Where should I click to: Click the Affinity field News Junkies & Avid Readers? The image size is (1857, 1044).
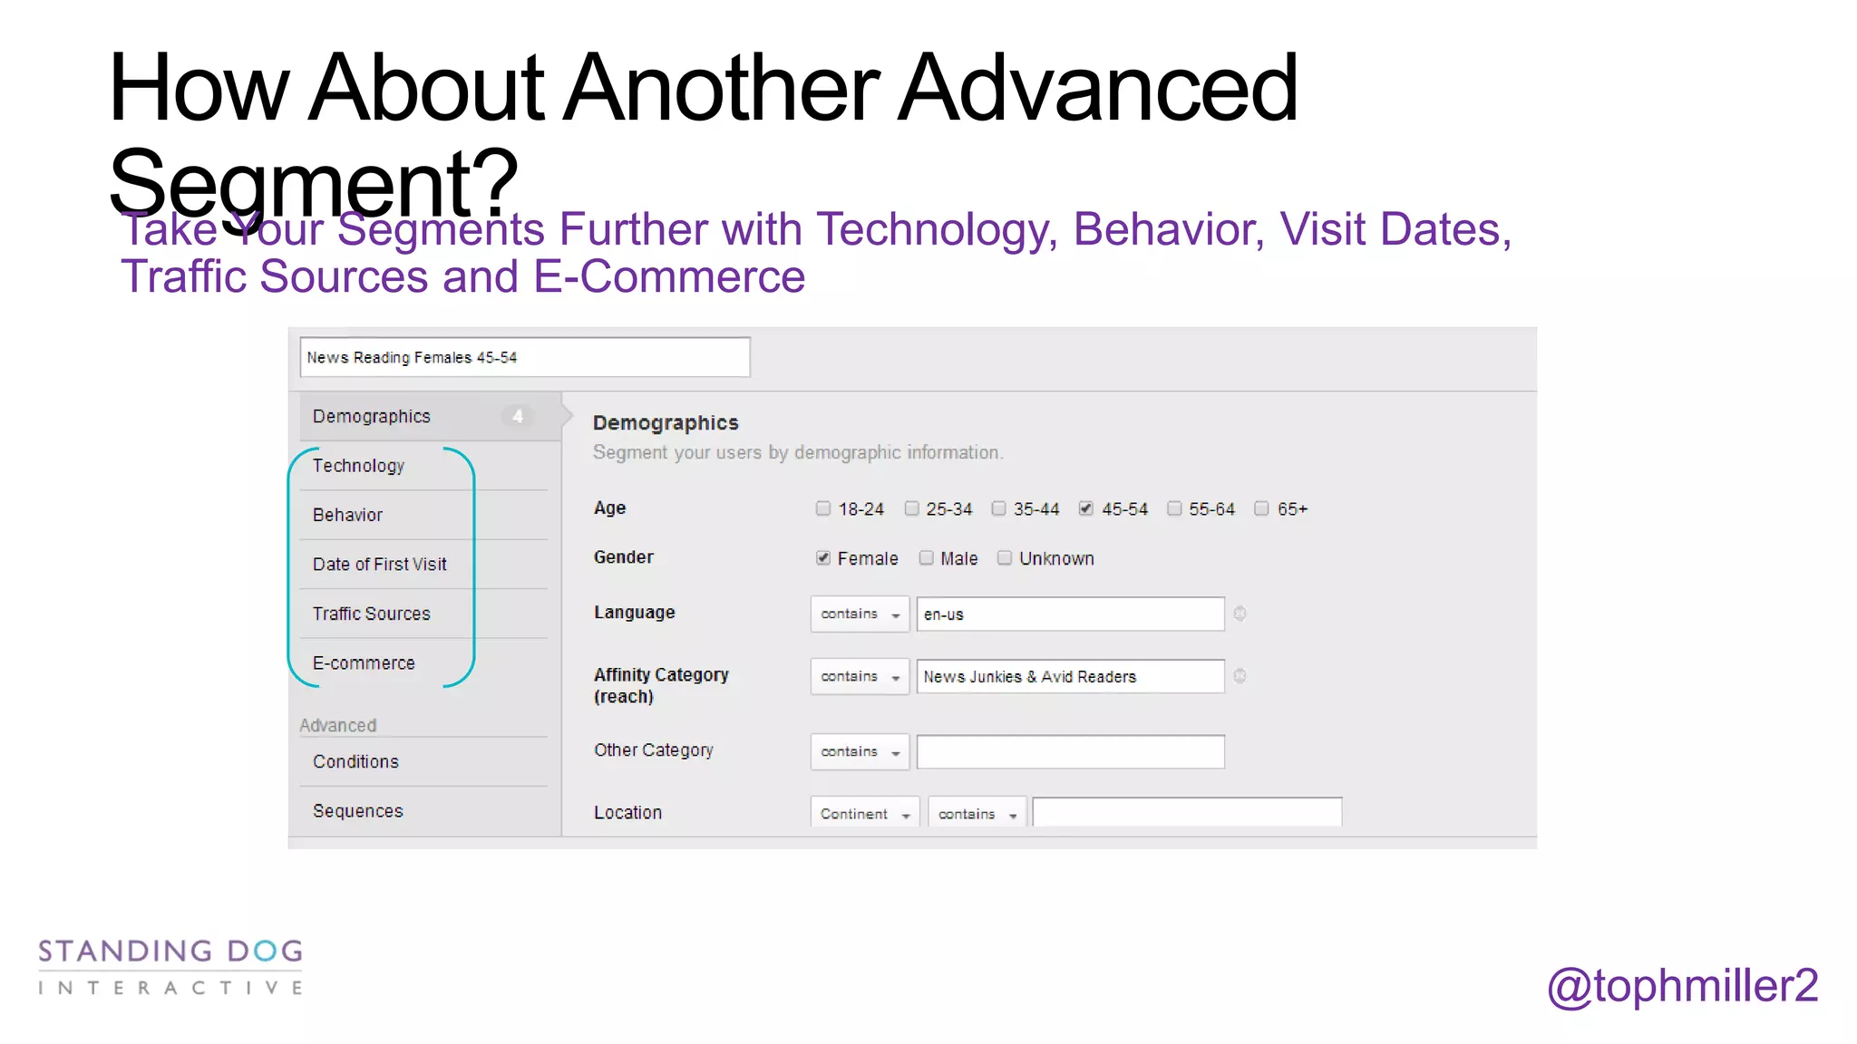(1071, 676)
